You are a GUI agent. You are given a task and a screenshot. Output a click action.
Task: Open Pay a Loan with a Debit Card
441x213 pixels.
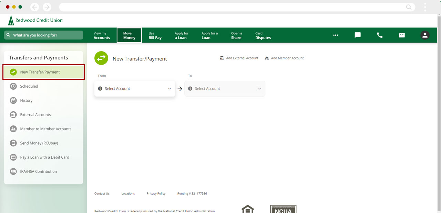[x=43, y=157]
